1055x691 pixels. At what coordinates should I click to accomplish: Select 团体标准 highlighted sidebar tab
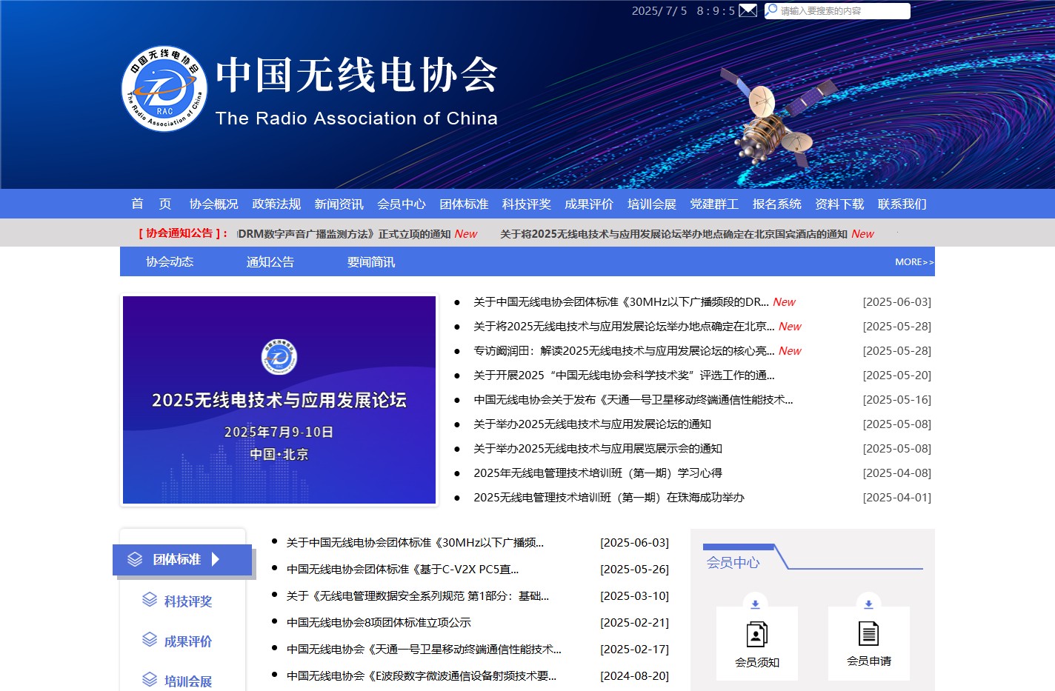click(x=182, y=559)
